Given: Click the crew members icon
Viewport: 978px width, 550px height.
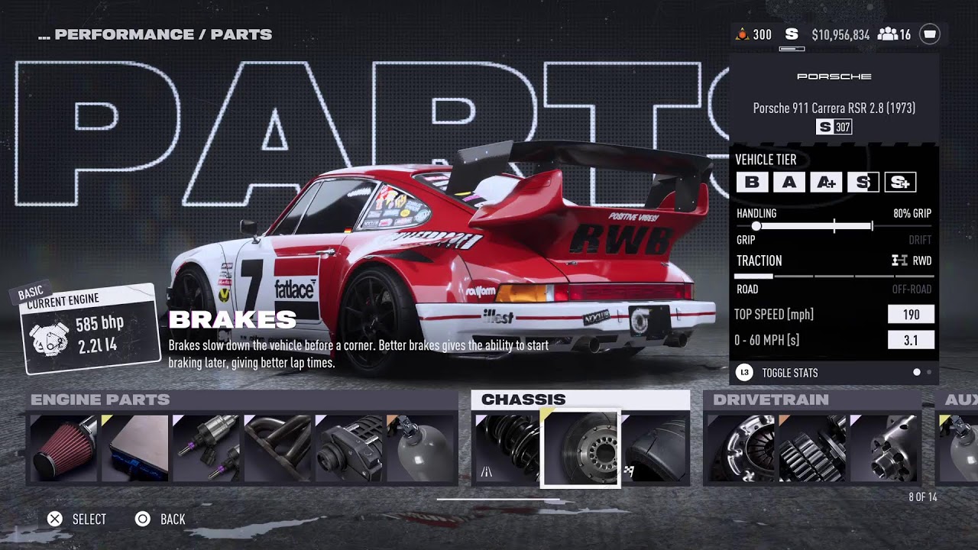Looking at the screenshot, I should [x=887, y=34].
